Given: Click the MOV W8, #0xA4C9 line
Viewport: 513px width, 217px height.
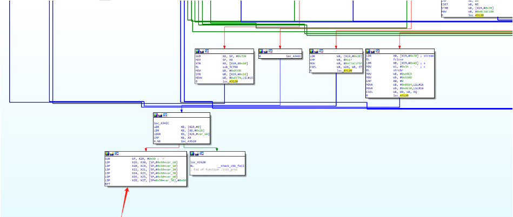Looking at the screenshot, I should [x=388, y=74].
